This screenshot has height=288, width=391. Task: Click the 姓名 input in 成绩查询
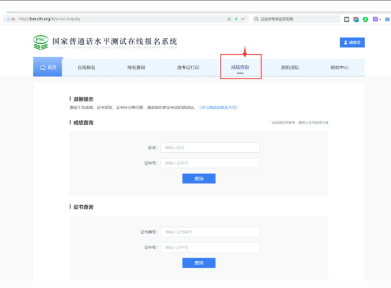[209, 147]
